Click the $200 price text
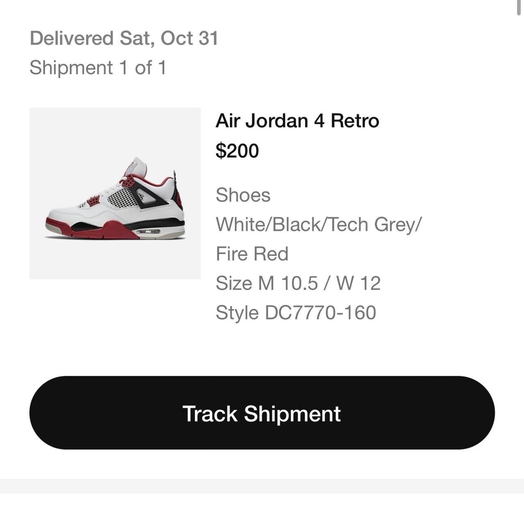Image resolution: width=524 pixels, height=524 pixels. [237, 151]
